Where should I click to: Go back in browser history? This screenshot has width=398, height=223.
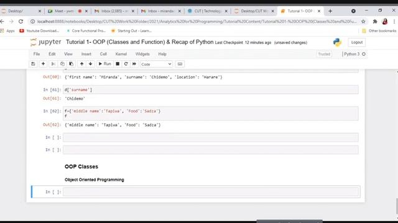click(x=2, y=22)
